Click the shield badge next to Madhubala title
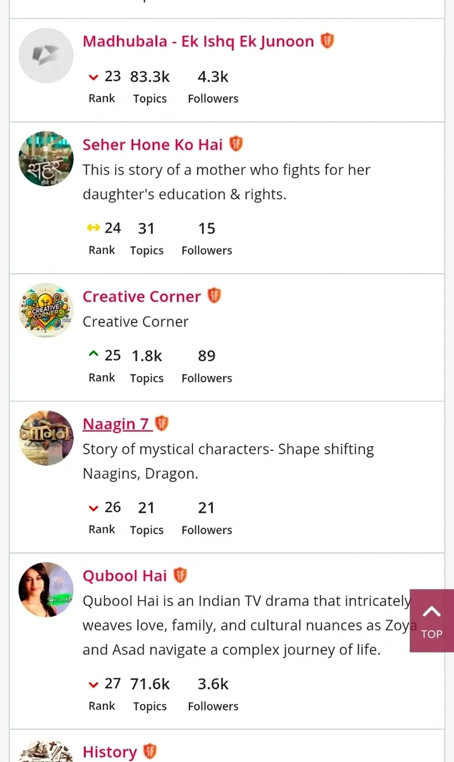This screenshot has width=454, height=762. coord(327,41)
